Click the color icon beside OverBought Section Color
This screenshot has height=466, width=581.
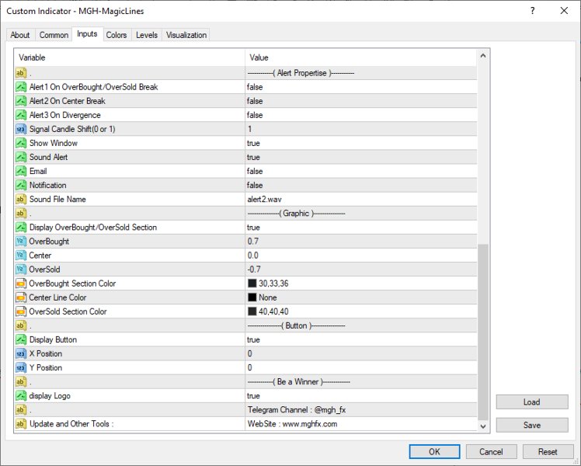pos(21,283)
